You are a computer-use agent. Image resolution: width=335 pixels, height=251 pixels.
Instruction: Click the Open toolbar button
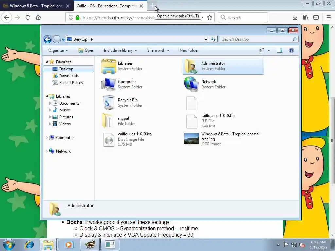[86, 50]
